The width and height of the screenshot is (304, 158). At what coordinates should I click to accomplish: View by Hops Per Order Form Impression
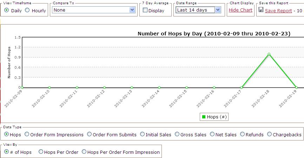(x=84, y=152)
